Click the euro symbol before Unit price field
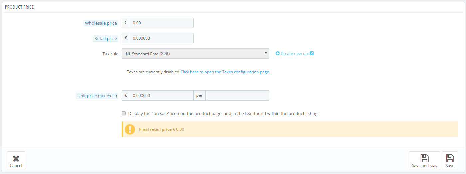Viewport: 466px width, 174px height. pos(126,96)
